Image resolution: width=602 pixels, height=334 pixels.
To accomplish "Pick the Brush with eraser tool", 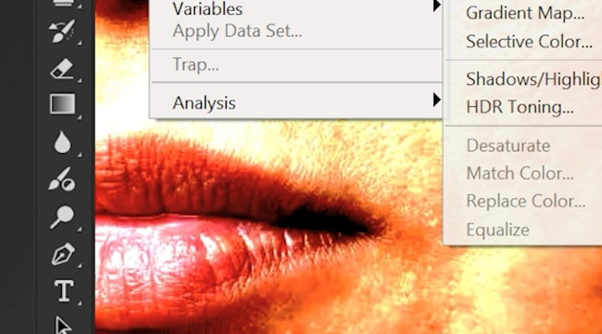I will pyautogui.click(x=62, y=179).
